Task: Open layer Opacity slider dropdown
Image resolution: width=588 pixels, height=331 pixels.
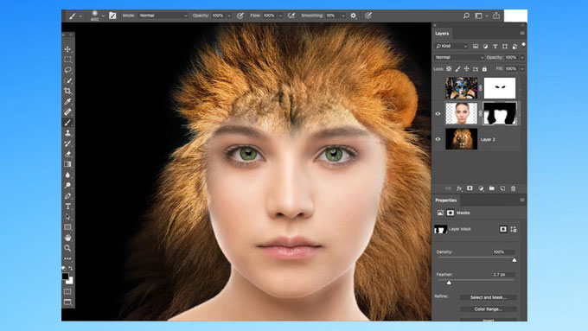Action: [522, 57]
